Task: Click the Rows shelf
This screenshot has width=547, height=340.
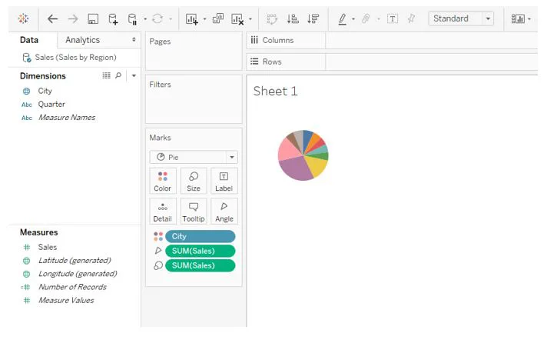Action: click(431, 62)
